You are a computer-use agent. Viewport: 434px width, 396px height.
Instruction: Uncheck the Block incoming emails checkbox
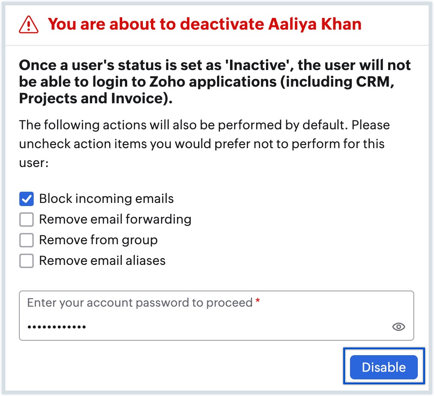pyautogui.click(x=27, y=199)
